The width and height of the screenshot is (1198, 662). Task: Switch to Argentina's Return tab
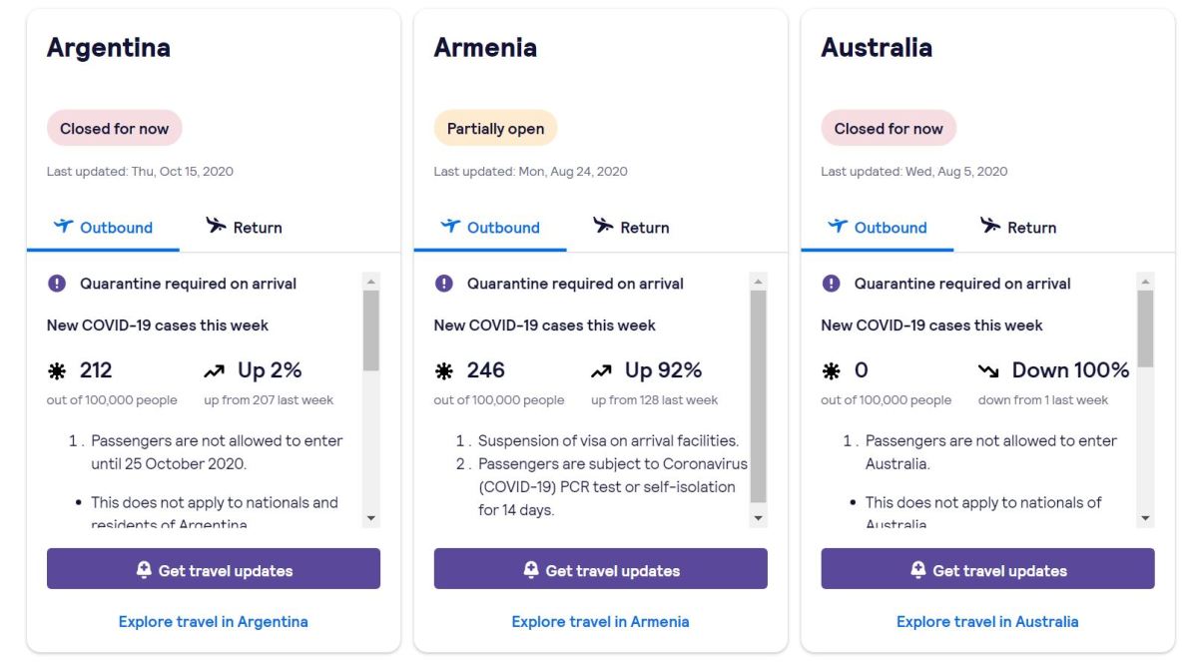pos(244,227)
